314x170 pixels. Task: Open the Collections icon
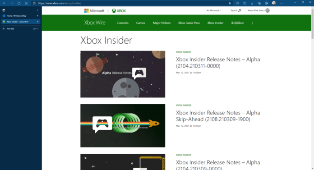pos(259,3)
